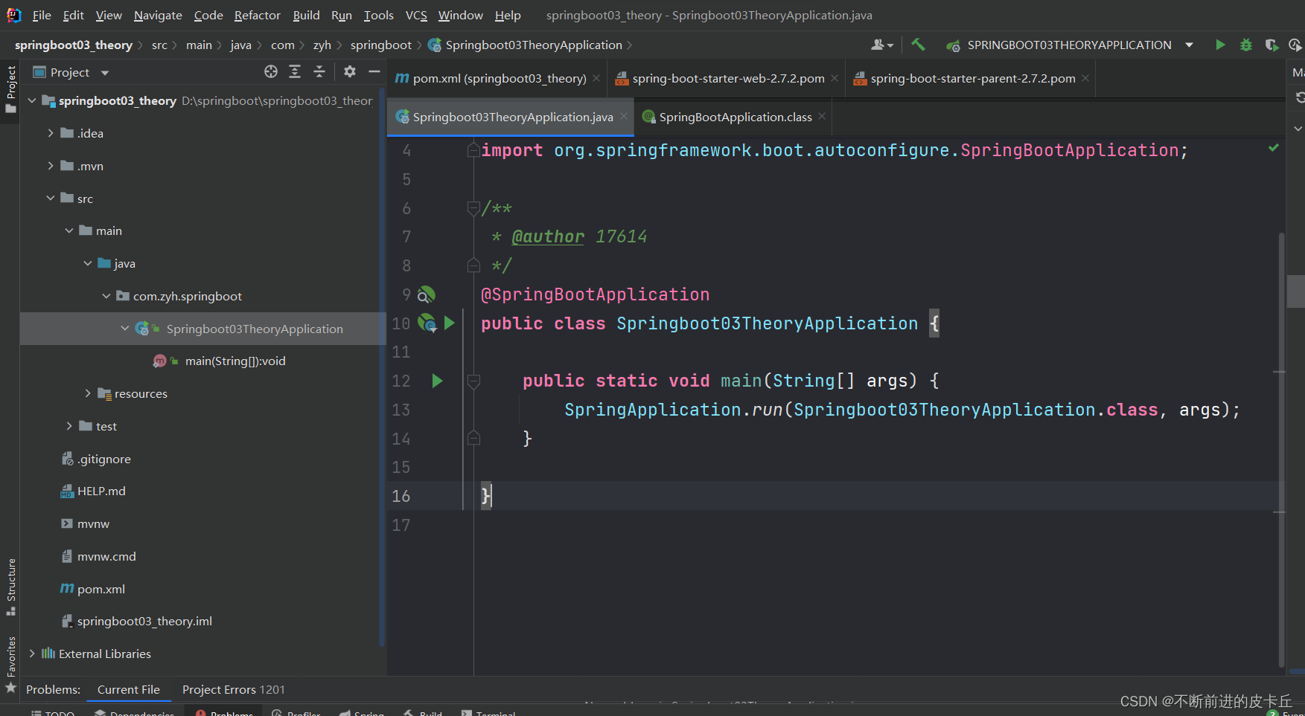1305x716 pixels.
Task: Open the Navigate menu
Action: (x=158, y=15)
